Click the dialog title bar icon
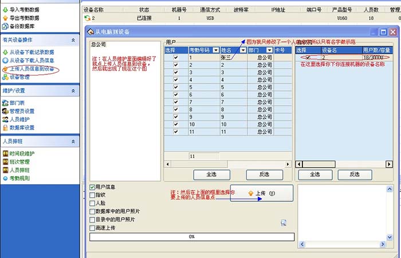401x258 pixels. click(x=91, y=32)
